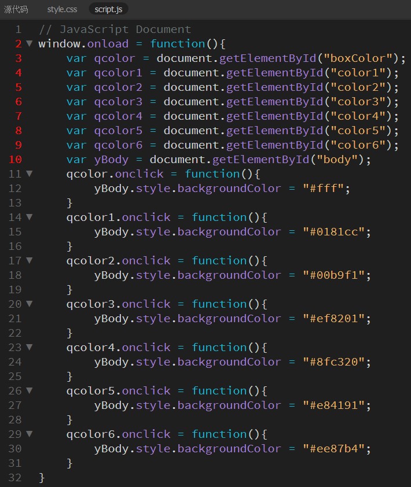The height and width of the screenshot is (487, 411).
Task: Click the "color1" string on line 4
Action: point(358,73)
